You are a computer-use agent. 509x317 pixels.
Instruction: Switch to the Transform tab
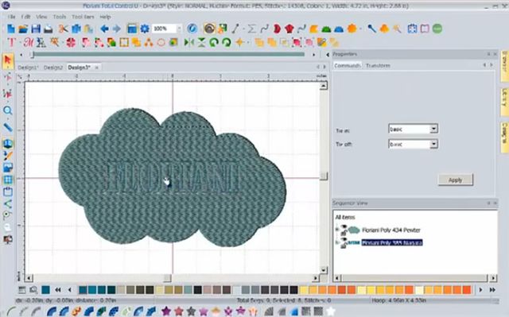(x=378, y=65)
